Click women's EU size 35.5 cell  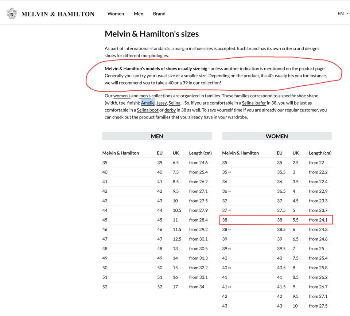pyautogui.click(x=281, y=172)
